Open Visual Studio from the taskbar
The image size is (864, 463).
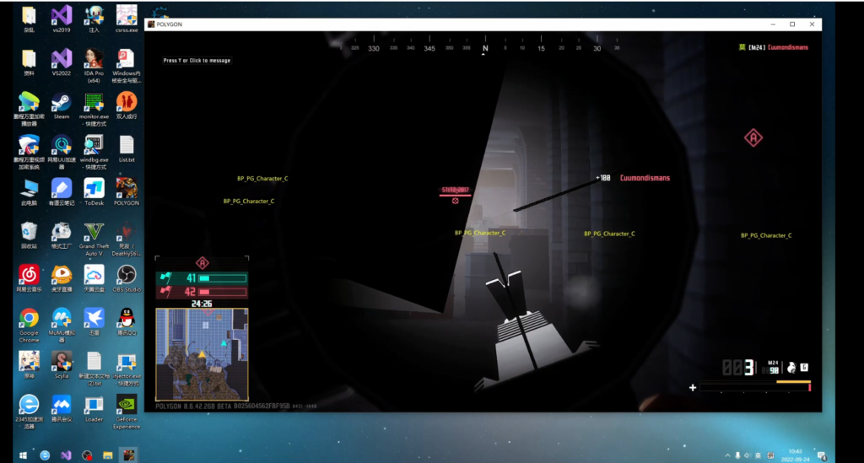tap(66, 455)
